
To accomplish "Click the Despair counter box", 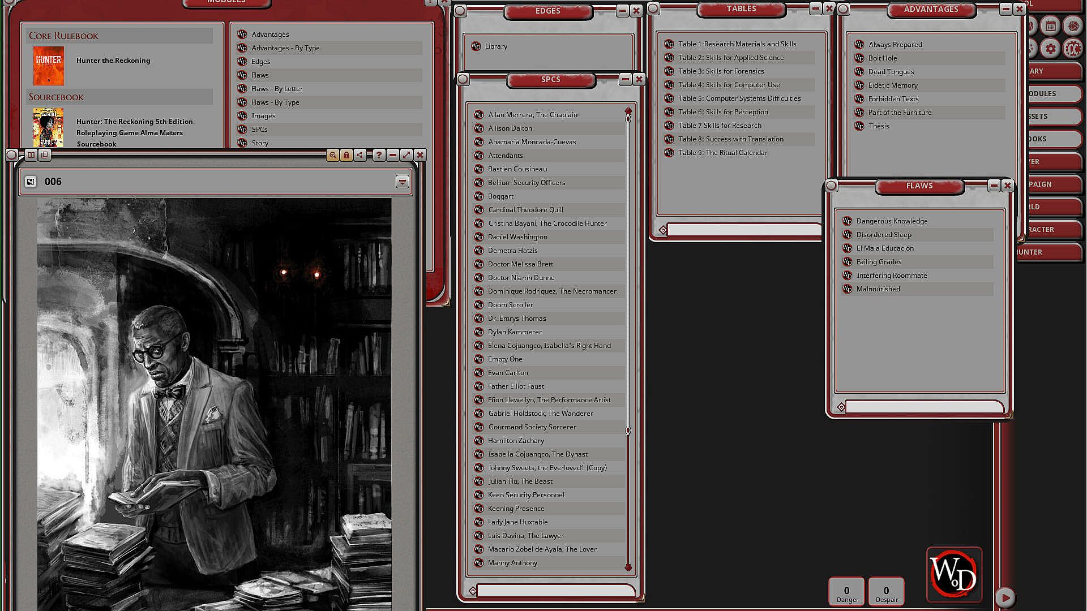I will coord(887,592).
